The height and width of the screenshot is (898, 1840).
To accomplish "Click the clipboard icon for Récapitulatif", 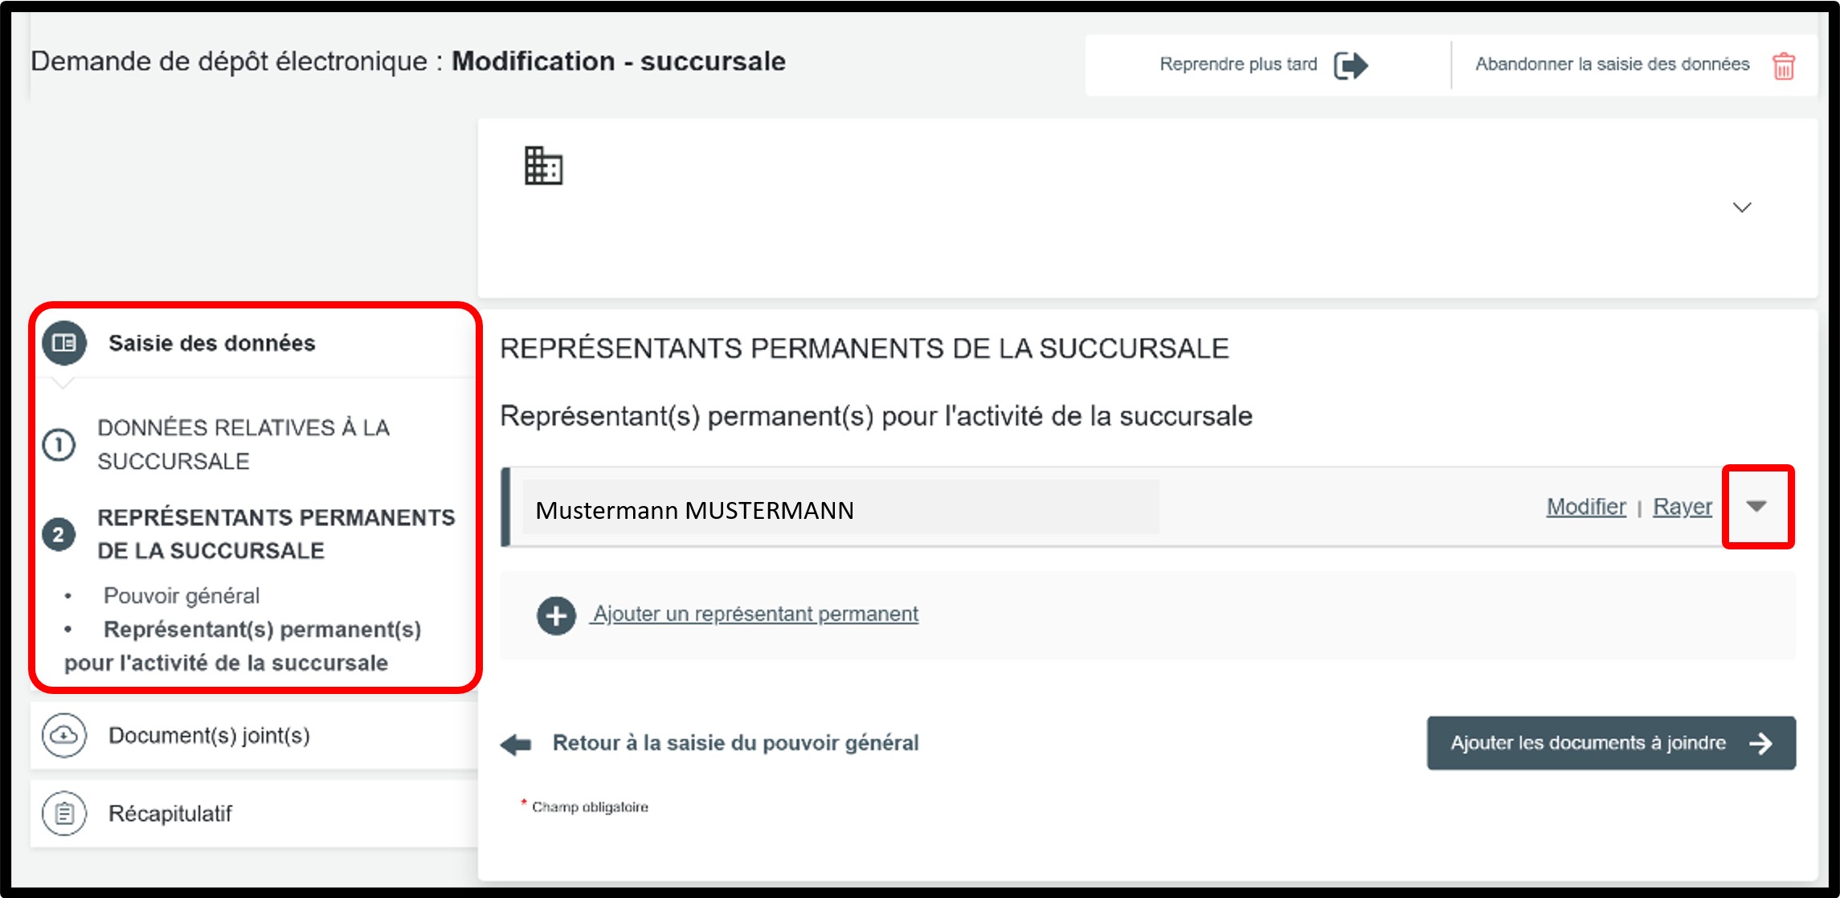I will tap(64, 814).
